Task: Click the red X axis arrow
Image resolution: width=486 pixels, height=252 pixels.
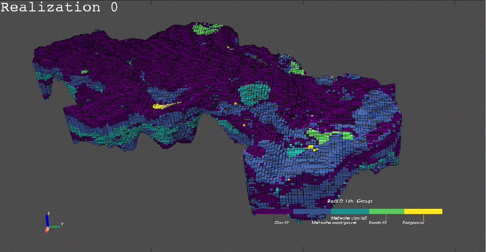Action: pos(47,230)
